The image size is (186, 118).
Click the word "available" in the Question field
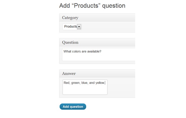pyautogui.click(x=94, y=51)
